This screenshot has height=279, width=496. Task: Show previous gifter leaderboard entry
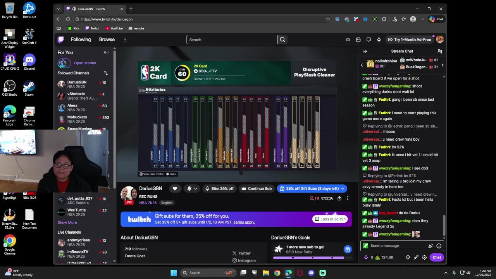[362, 65]
